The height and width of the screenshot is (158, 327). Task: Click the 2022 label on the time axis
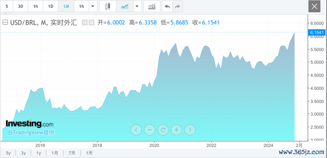click(211, 145)
